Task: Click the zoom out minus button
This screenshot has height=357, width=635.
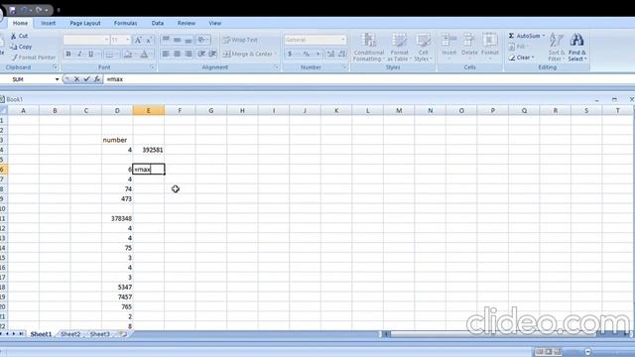Action: pos(587,351)
